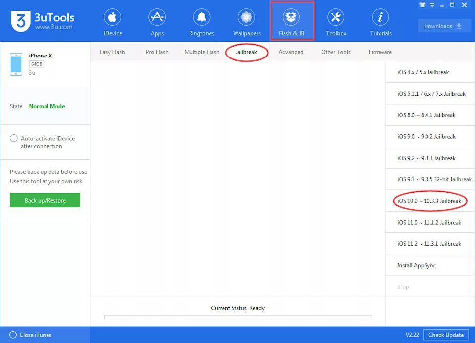
Task: Open the Tutorials section
Action: [x=380, y=22]
